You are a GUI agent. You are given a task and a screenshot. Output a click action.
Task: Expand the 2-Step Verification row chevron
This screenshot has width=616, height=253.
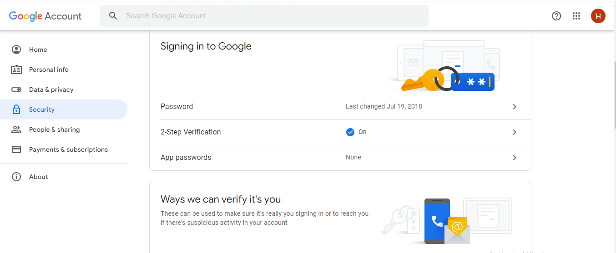[x=515, y=132]
